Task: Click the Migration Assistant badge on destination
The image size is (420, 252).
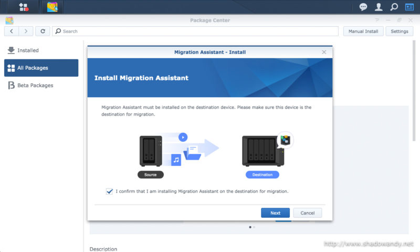Action: (285, 140)
